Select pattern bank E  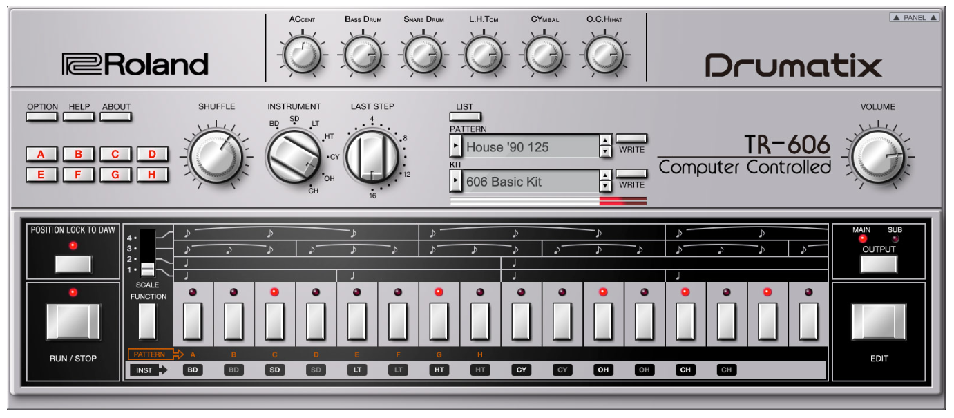click(42, 175)
